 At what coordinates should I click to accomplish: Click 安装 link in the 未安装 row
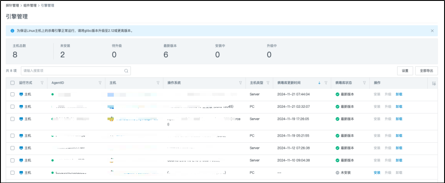pos(377,173)
